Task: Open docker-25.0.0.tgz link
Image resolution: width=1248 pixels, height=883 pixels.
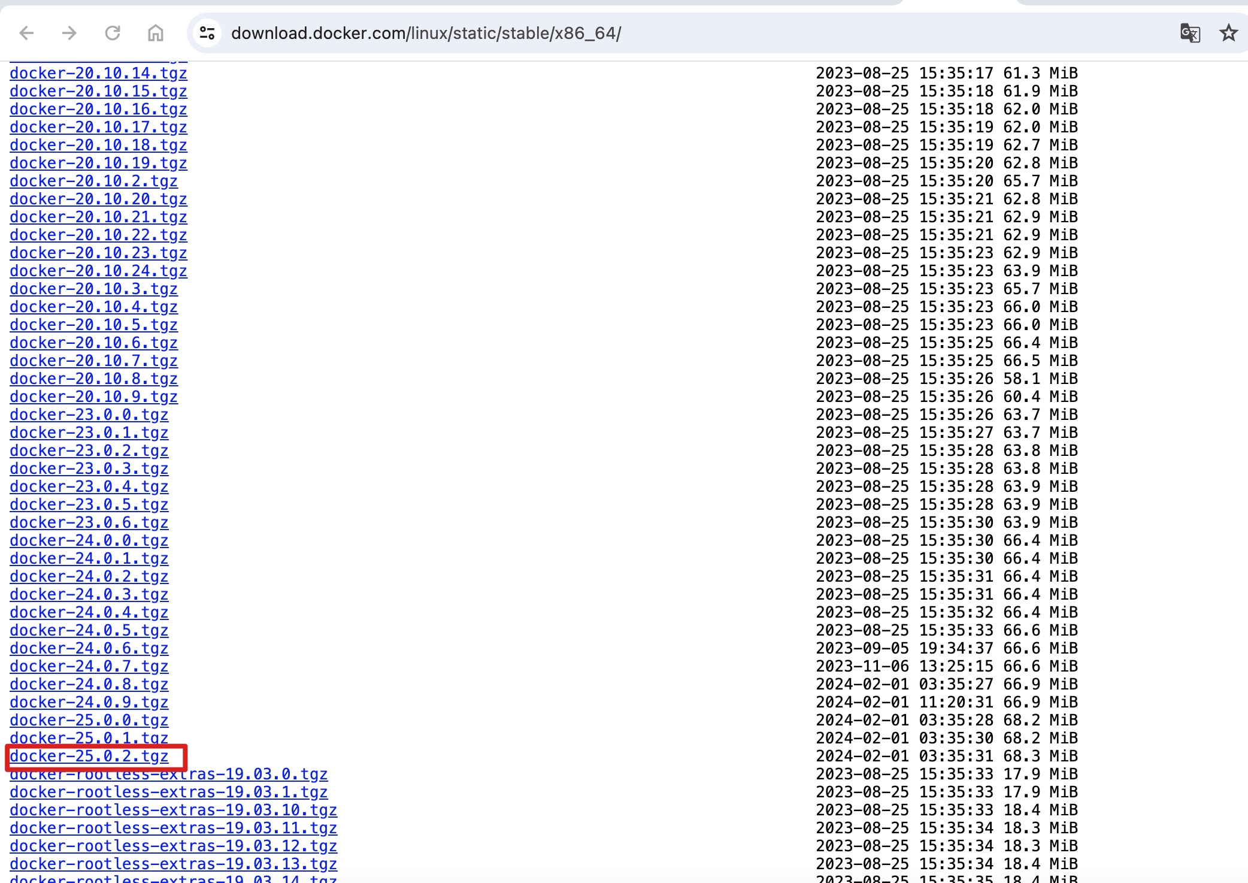Action: [x=89, y=720]
